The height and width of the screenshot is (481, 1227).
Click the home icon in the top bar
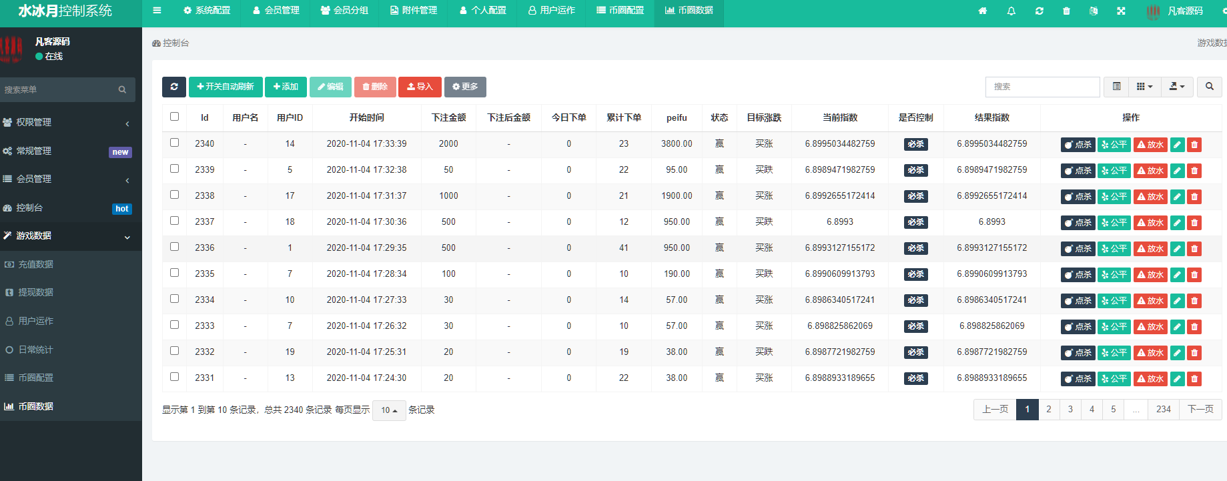point(982,11)
